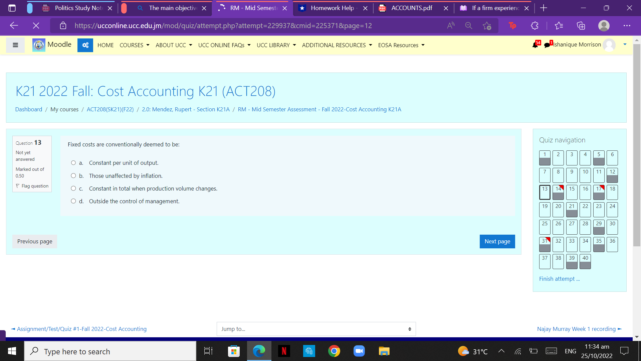This screenshot has width=641, height=361.
Task: Click the Finish attempt link
Action: (559, 279)
